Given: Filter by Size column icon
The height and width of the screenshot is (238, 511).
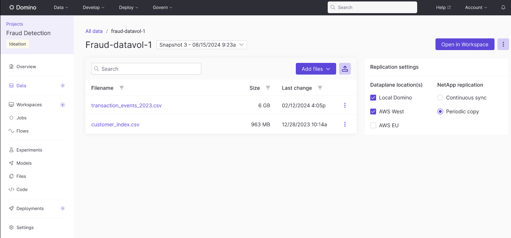Looking at the screenshot, I should tap(268, 88).
